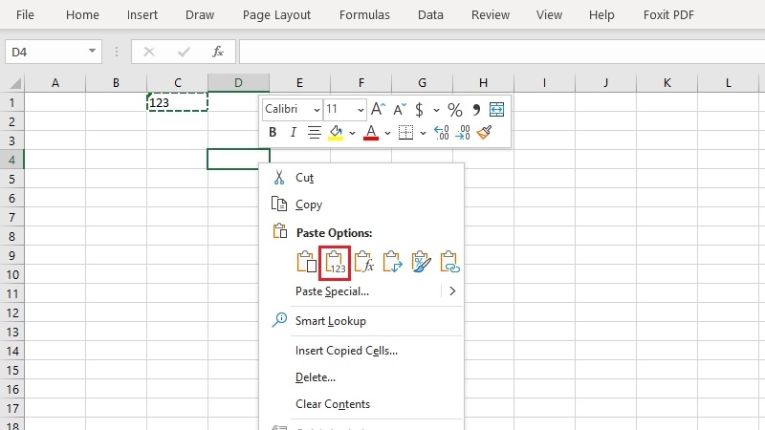Apply Percent Style format
This screenshot has width=765, height=430.
pos(455,109)
